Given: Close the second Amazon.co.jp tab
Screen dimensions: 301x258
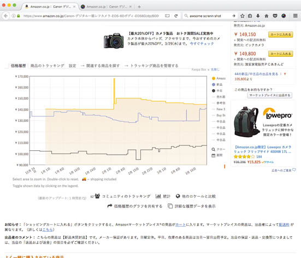Looking at the screenshot, I should (x=131, y=7).
